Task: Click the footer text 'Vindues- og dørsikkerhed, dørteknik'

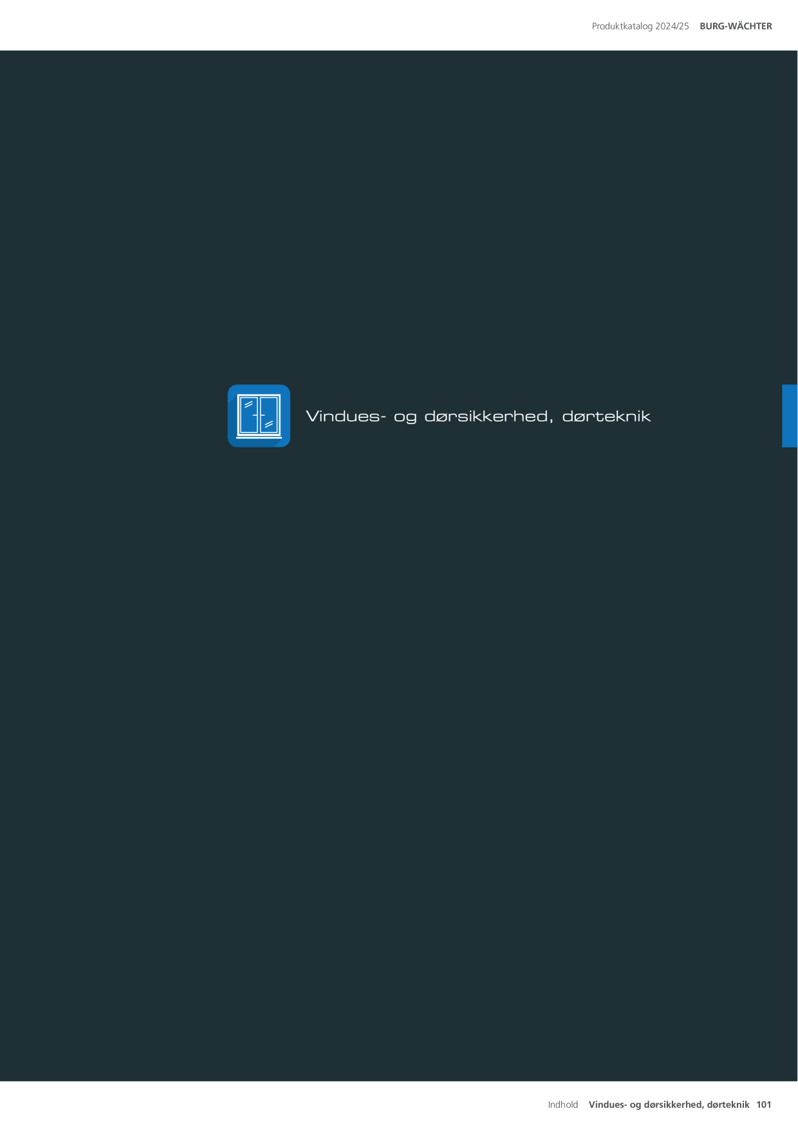Action: point(669,1105)
